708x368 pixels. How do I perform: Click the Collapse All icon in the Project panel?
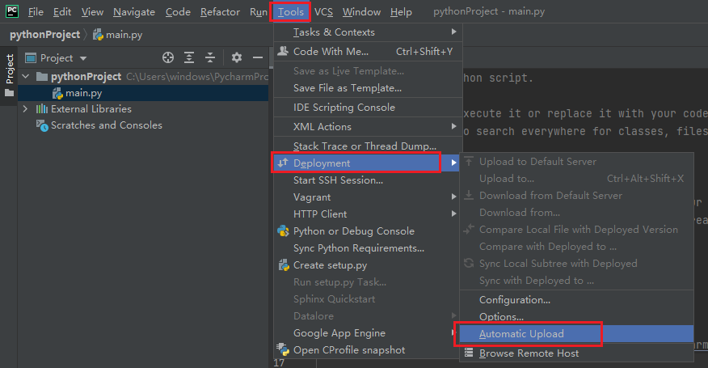pyautogui.click(x=210, y=57)
